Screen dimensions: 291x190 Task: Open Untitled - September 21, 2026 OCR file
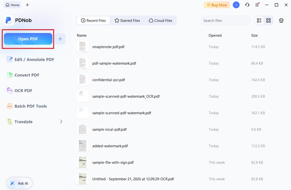(133, 179)
